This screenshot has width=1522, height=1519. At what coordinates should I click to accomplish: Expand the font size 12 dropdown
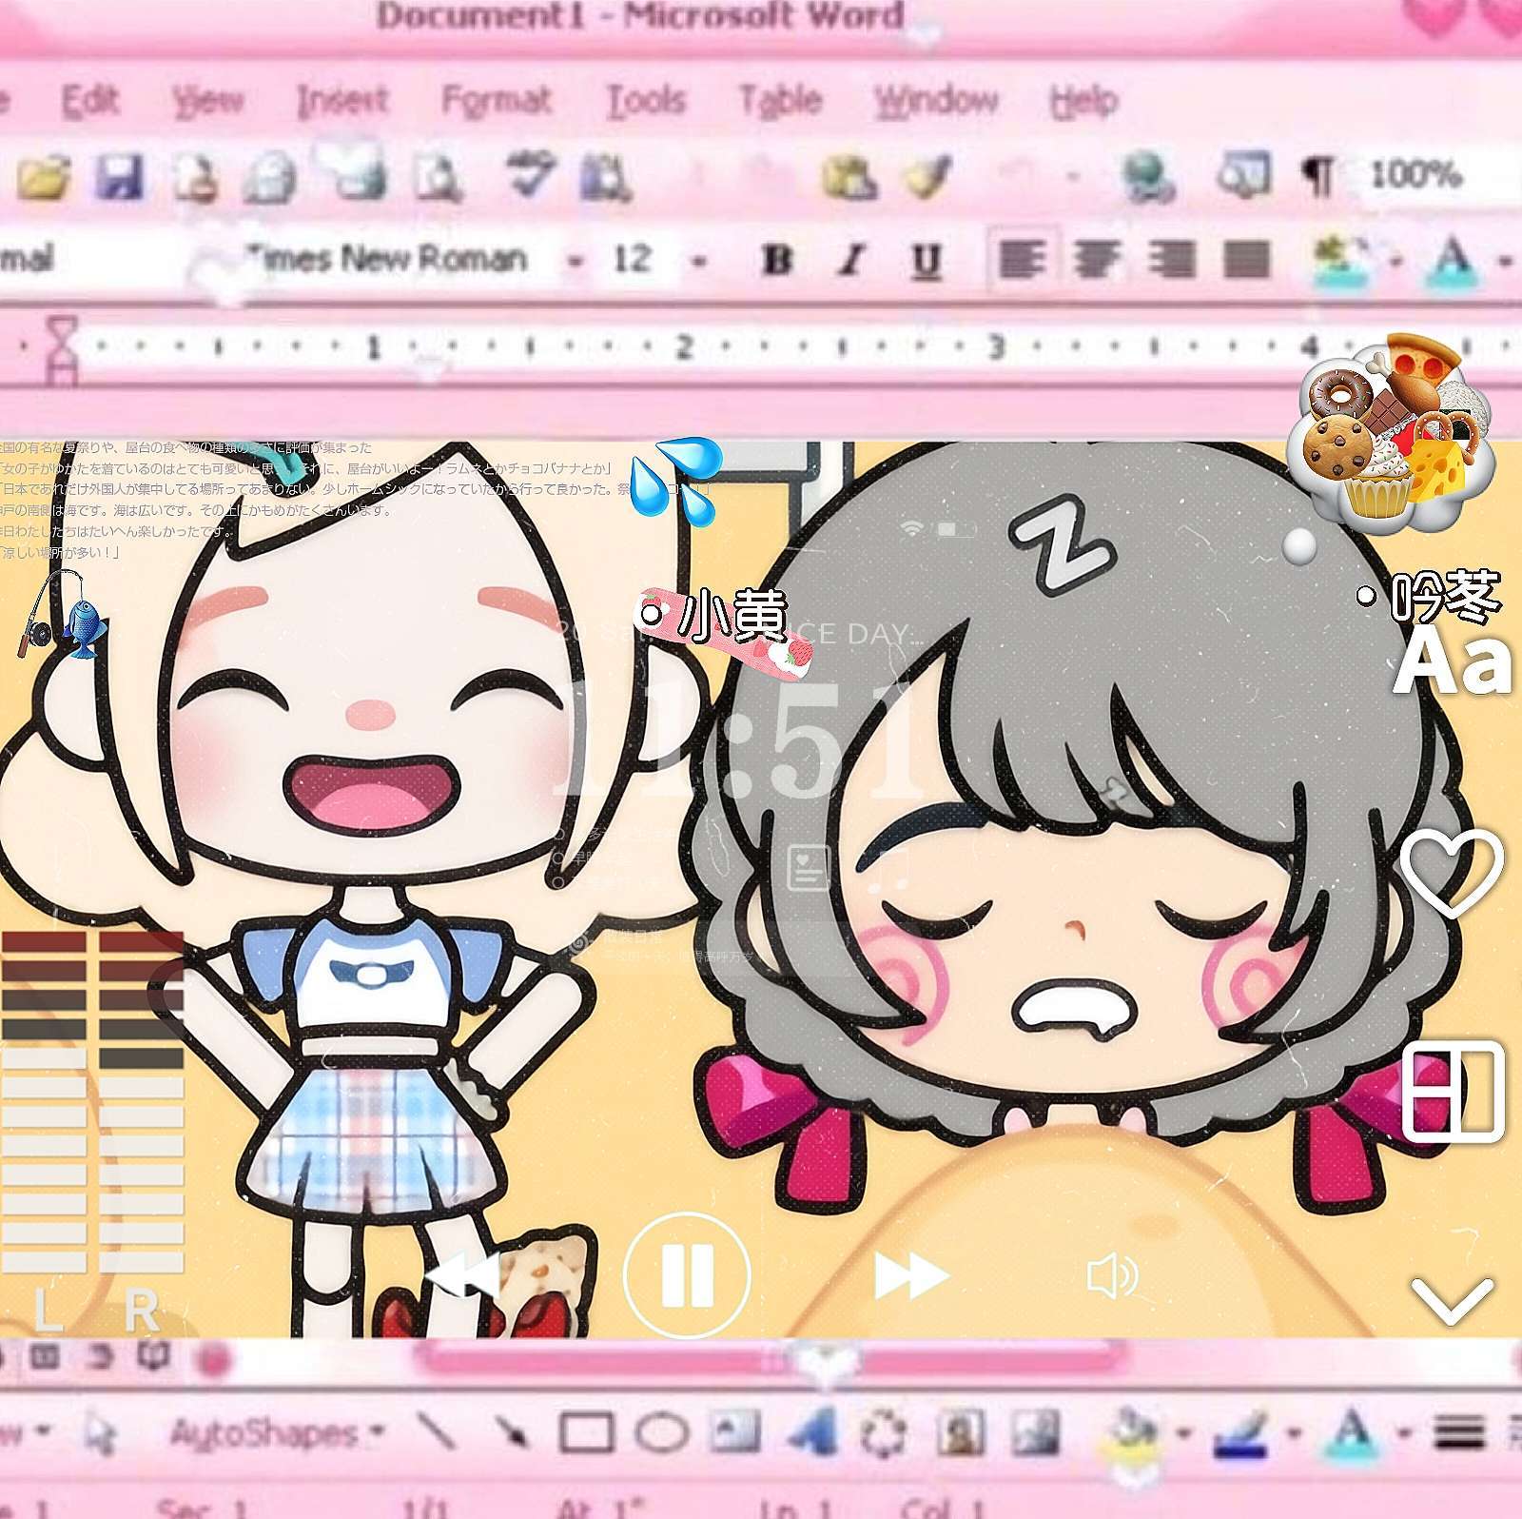[700, 260]
